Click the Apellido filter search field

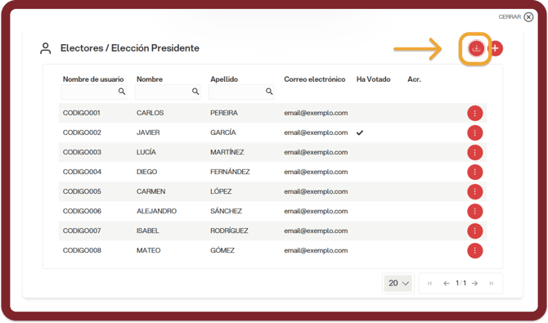[241, 92]
